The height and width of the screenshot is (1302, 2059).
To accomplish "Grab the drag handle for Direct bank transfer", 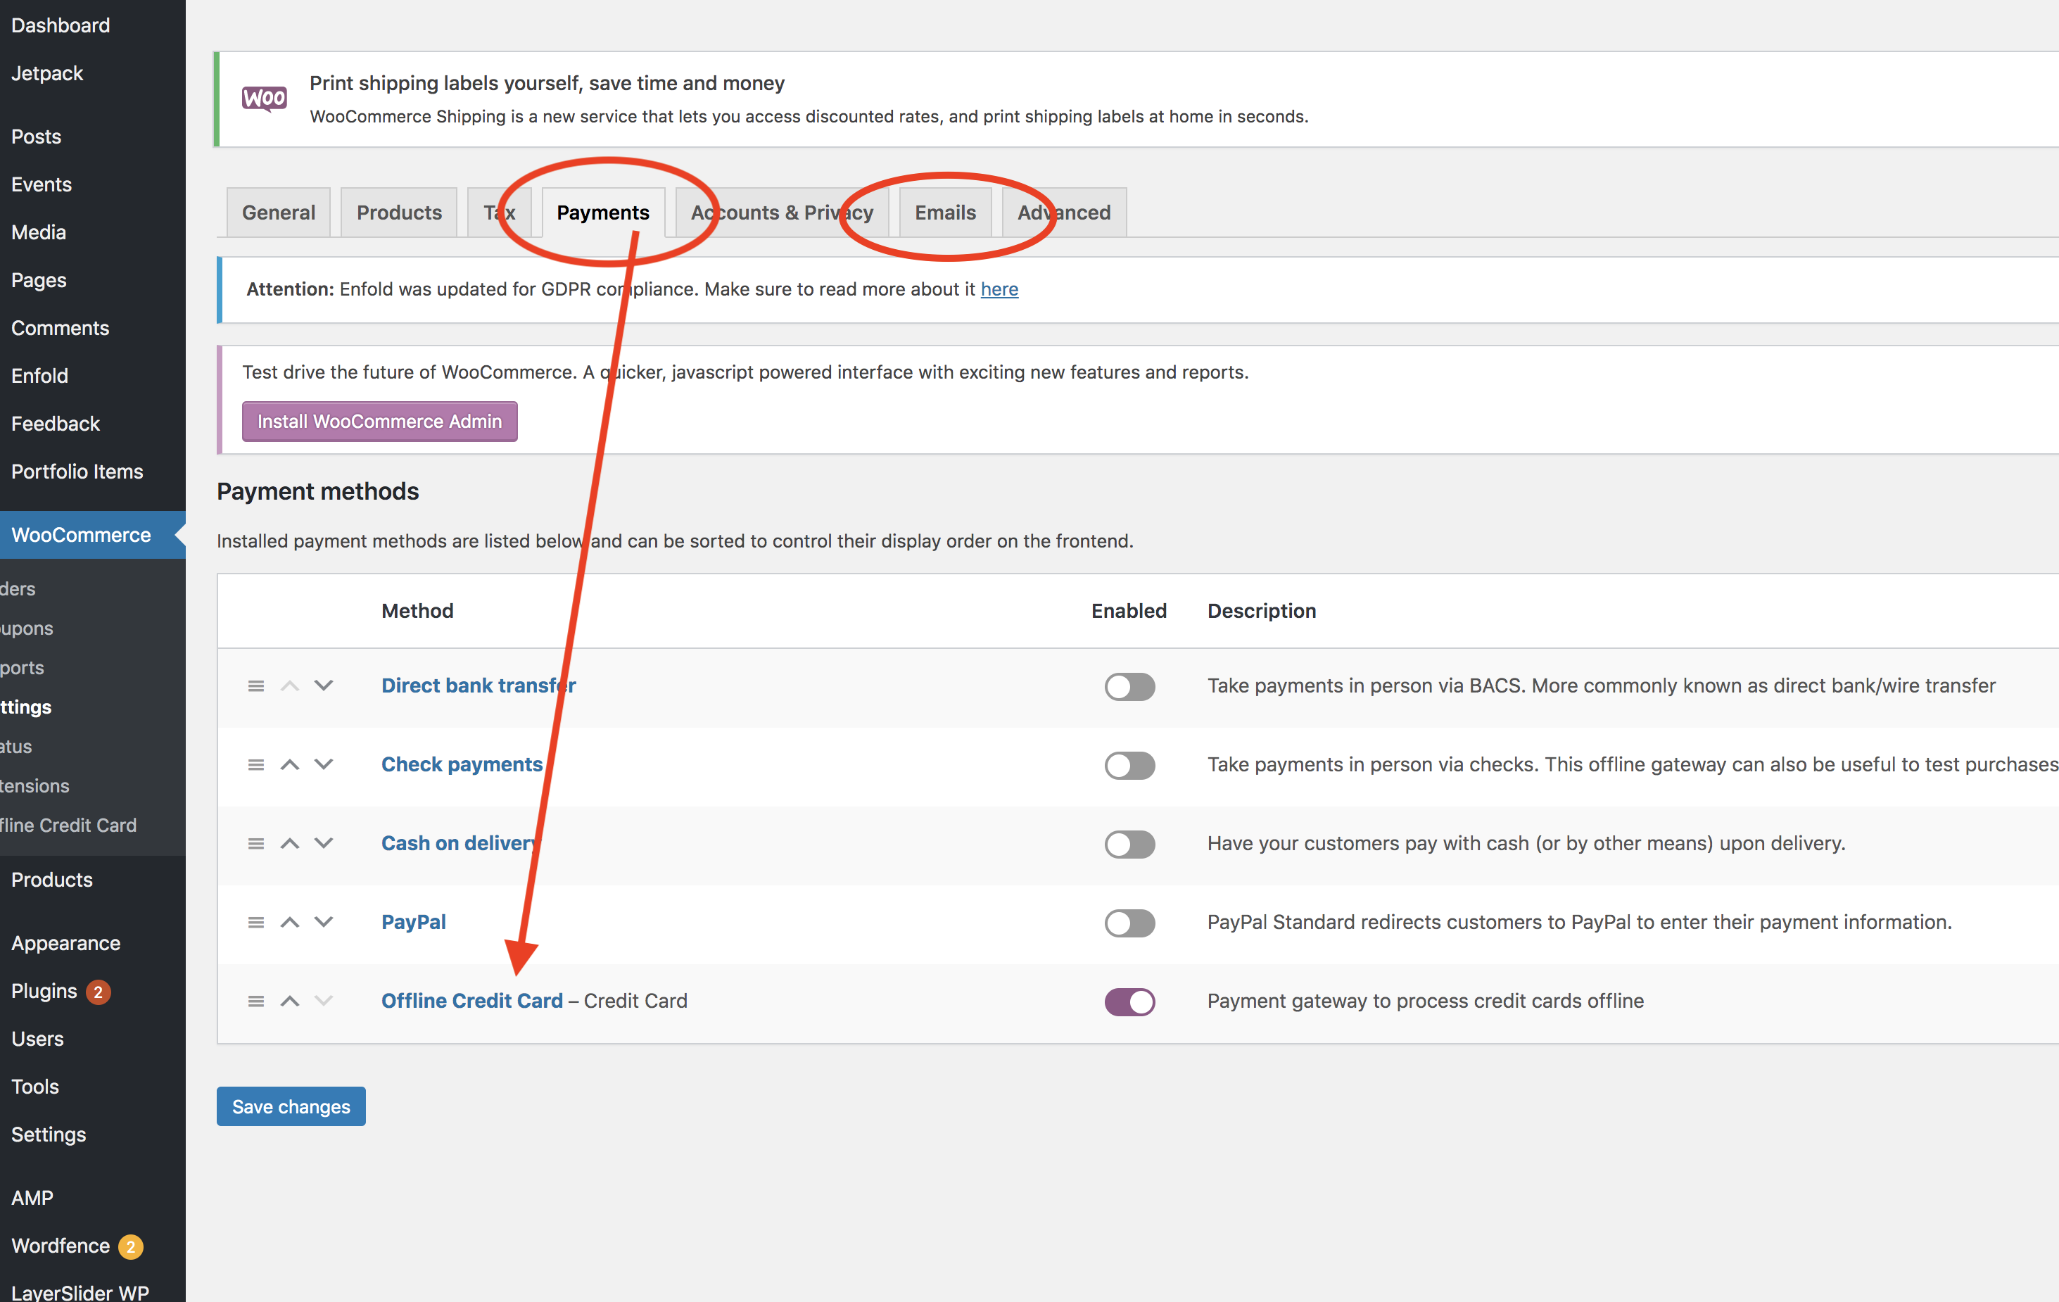I will 255,686.
